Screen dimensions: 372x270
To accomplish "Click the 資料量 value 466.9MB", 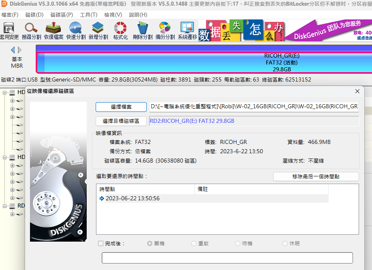I will 319,142.
